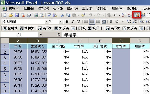Open the 視窗 menu
This screenshot has width=150, height=94.
click(117, 9)
